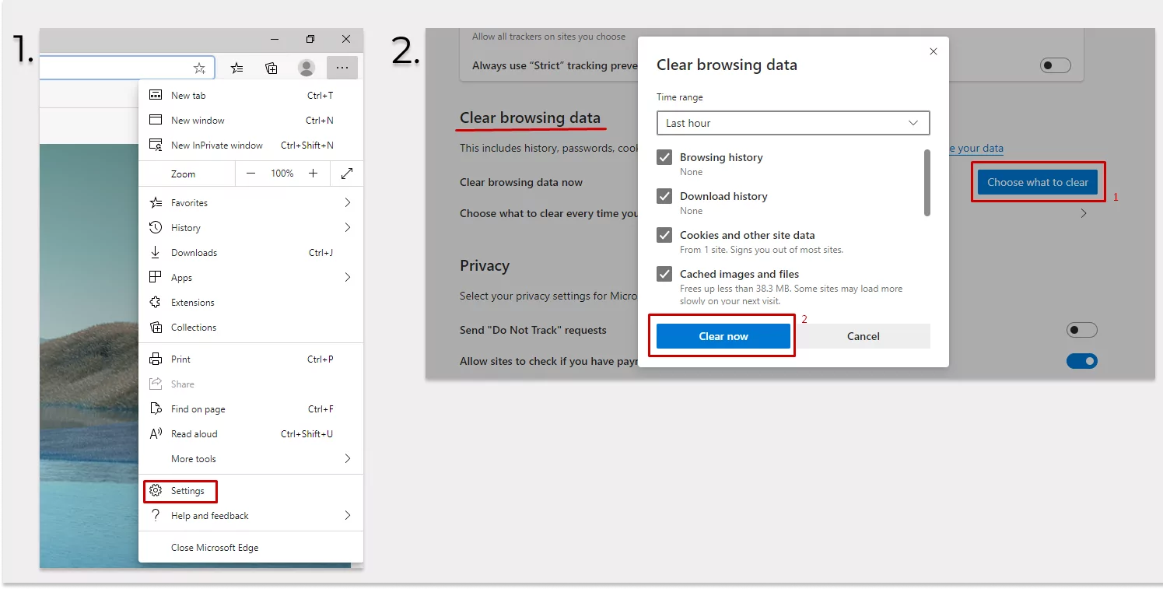Expand the More tools submenu arrow

(347, 458)
